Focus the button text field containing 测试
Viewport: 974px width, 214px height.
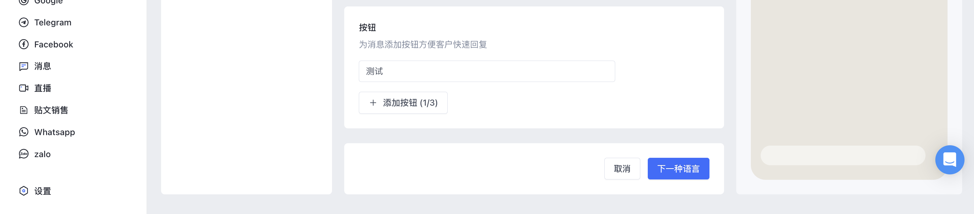point(487,71)
